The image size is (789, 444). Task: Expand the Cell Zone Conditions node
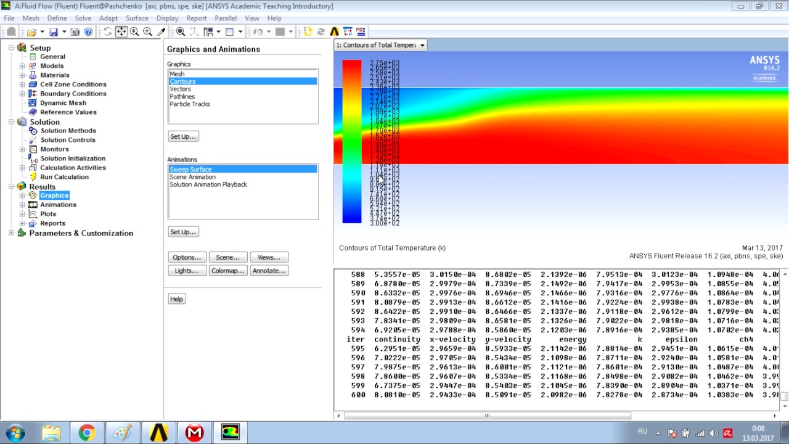[22, 84]
